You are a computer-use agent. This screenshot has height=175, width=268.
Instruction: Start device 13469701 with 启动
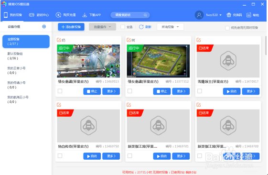coord(162,156)
